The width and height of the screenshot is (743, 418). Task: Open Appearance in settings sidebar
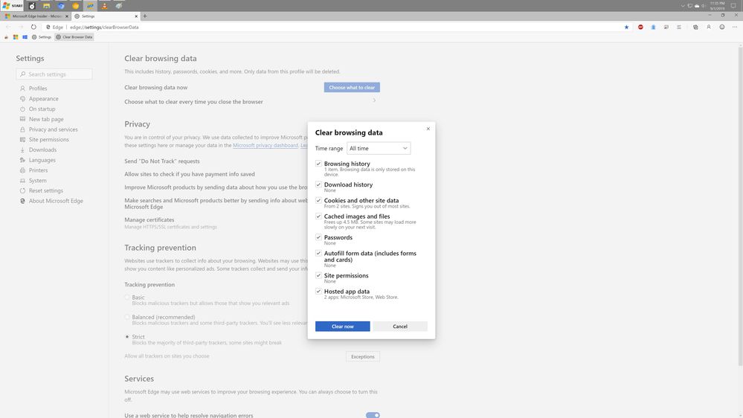44,99
